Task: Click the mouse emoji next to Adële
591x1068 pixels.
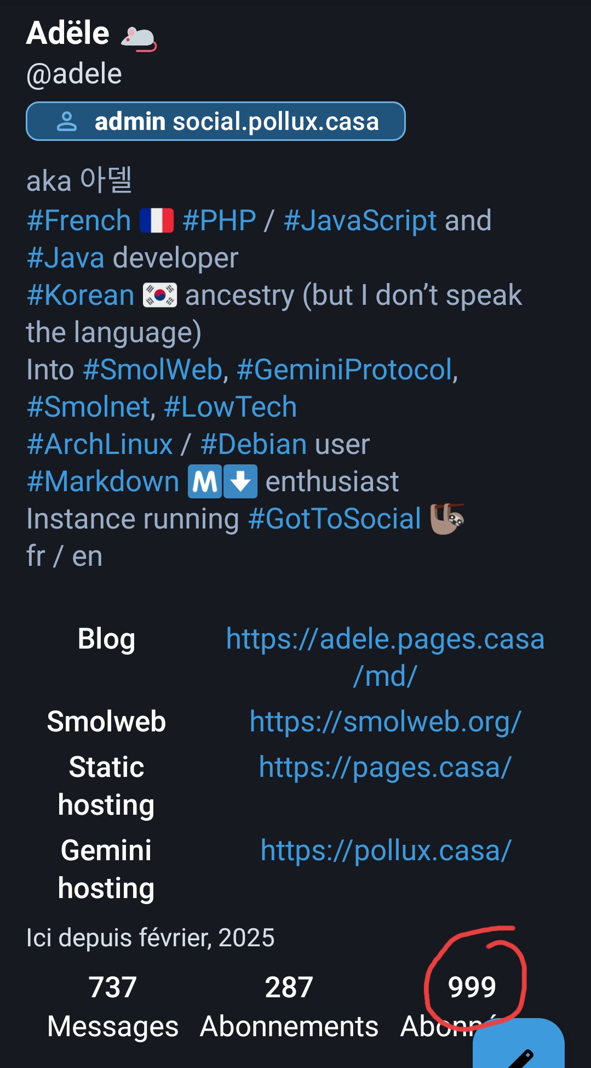Action: (x=137, y=35)
